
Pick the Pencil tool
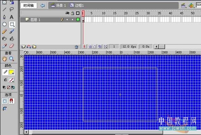pyautogui.click(x=4, y=31)
